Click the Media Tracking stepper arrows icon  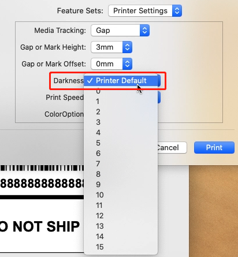[144, 31]
